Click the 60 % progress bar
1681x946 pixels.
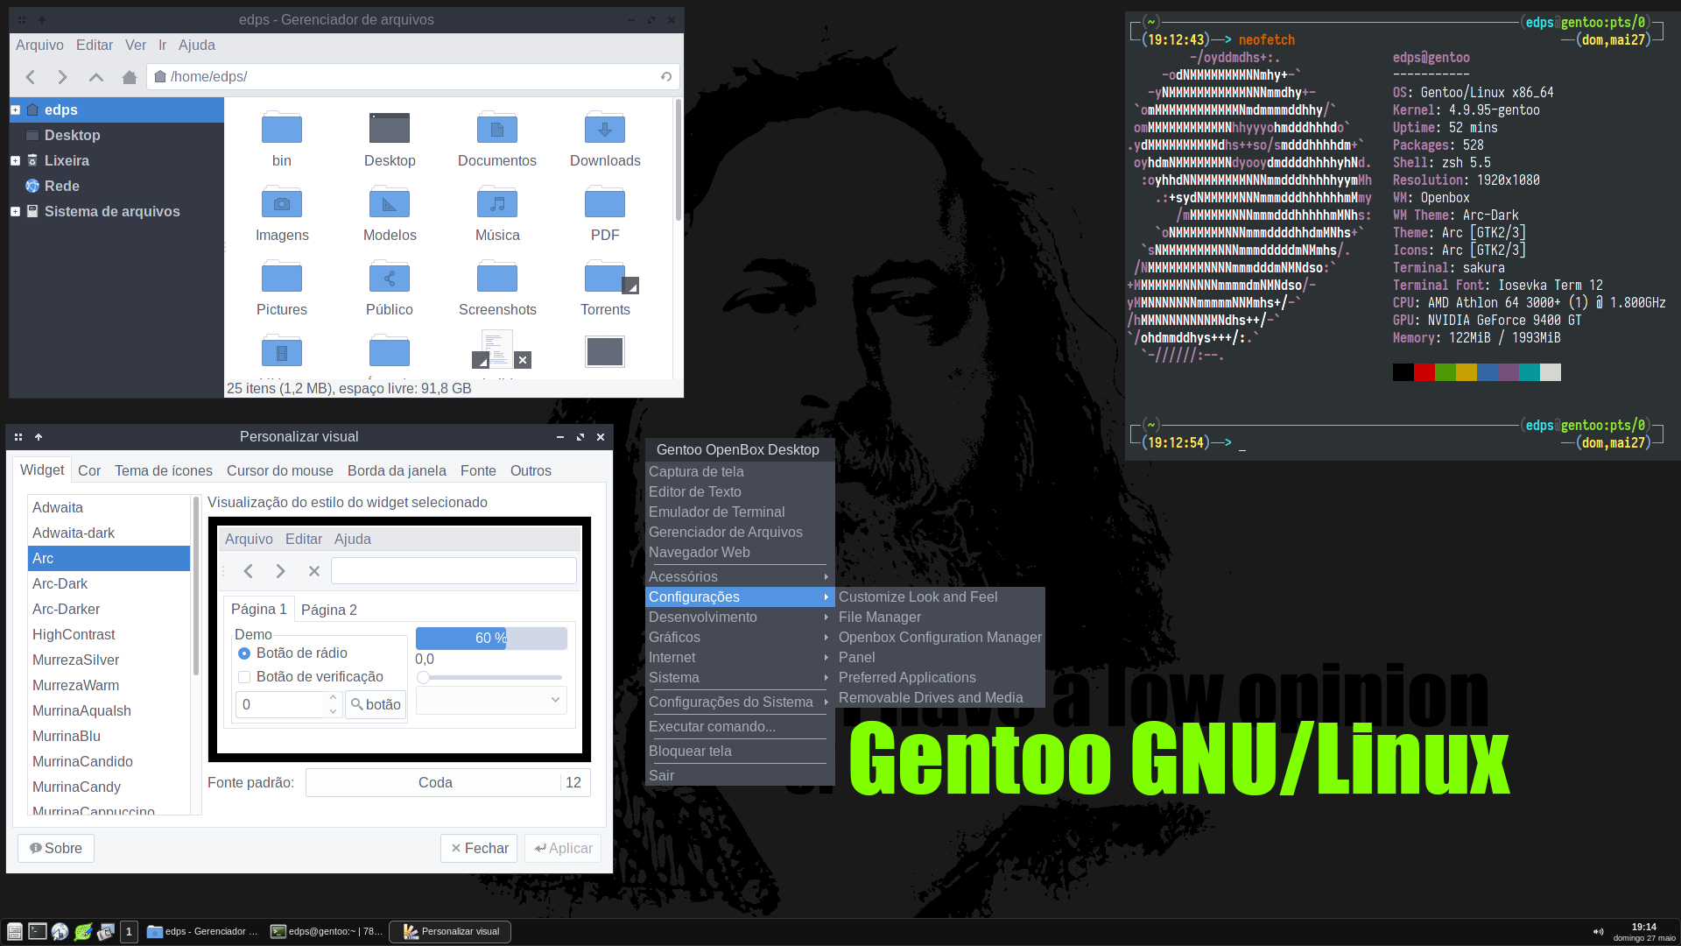click(x=491, y=639)
